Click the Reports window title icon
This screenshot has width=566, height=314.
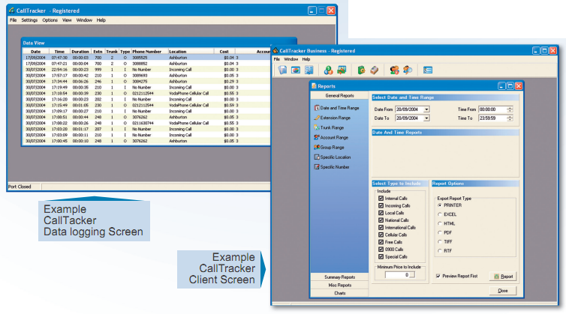pos(314,85)
